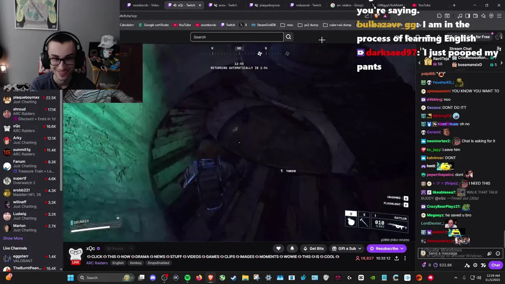Open the ps2 dump bookmarks folder
Screen dimensions: 505x284
point(308,25)
